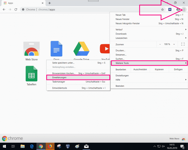Viewport: 188px width, 150px height.
Task: Launch the Google Drive app
Action: 81,49
